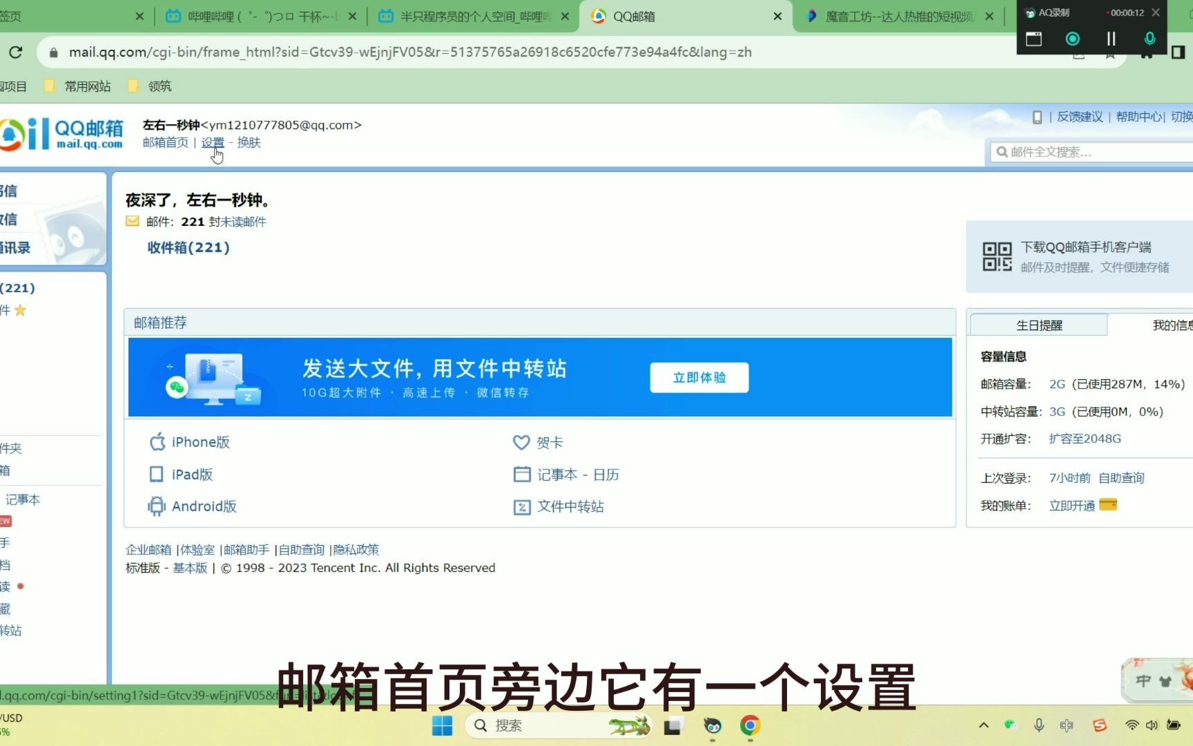Click the 反馈建议 link
Screen dimensions: 1193x746
[1080, 117]
